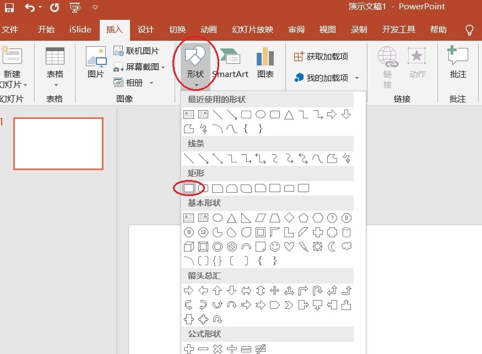Open the 文件 tab
482x354 pixels.
10,30
